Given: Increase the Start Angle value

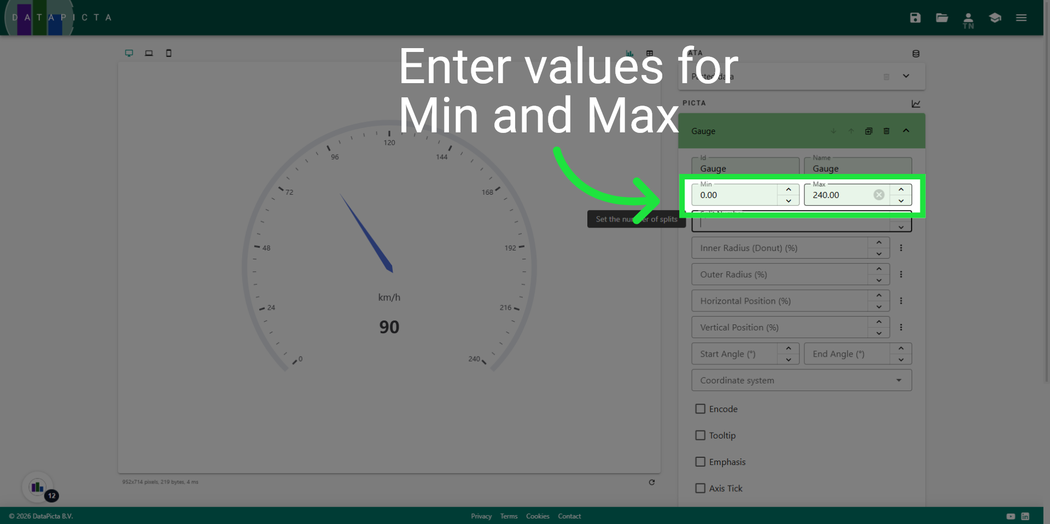Looking at the screenshot, I should pos(789,348).
